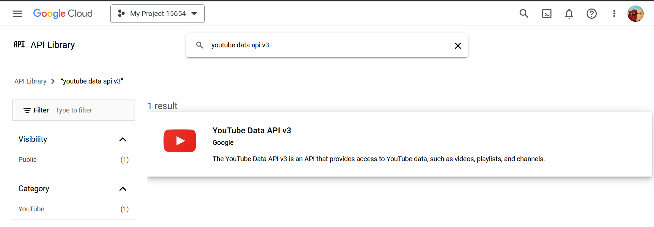Screen dimensions: 654x227
Task: Collapse the Visibility filter section
Action: click(123, 139)
